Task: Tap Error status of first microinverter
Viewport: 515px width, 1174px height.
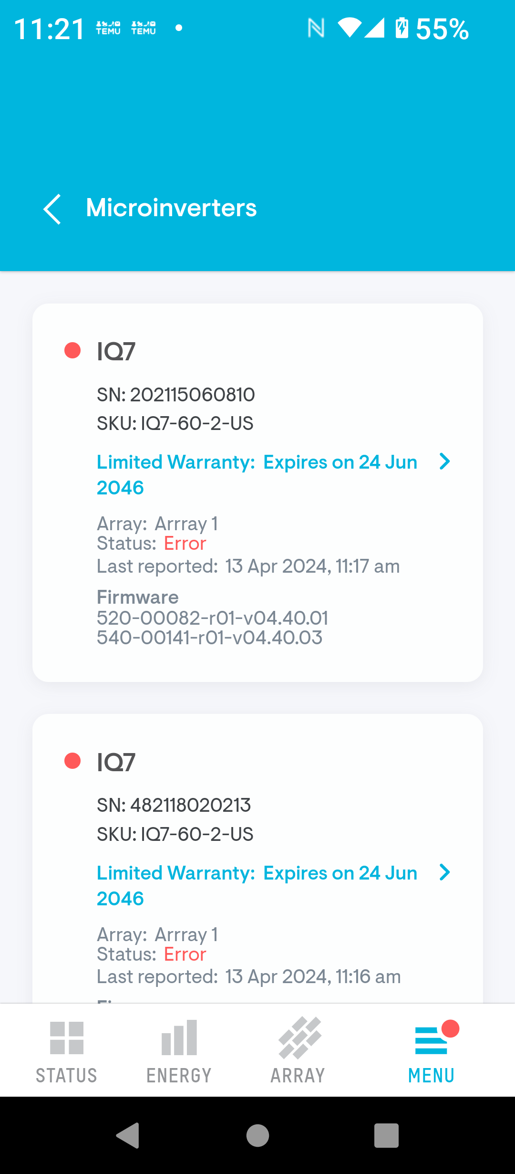Action: 185,544
